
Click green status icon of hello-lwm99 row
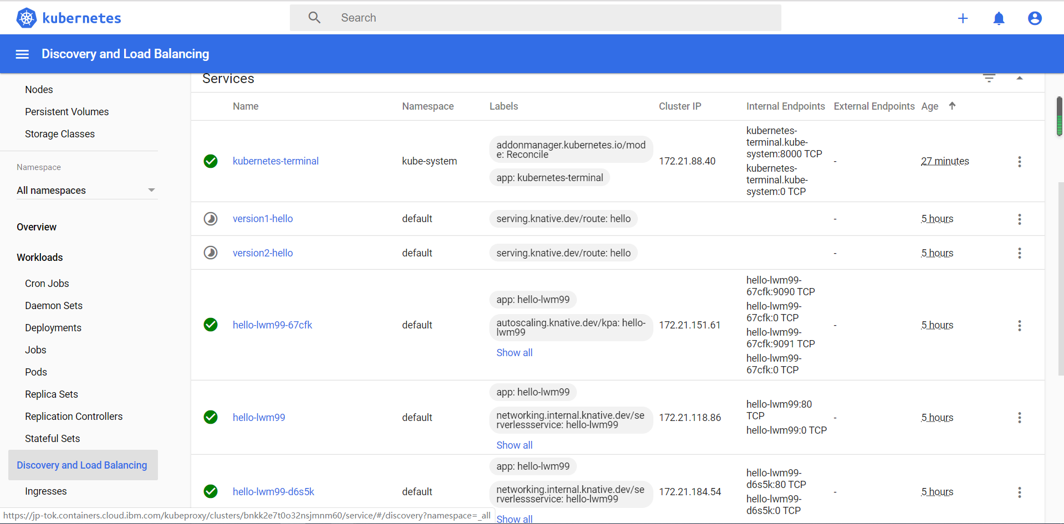tap(211, 417)
